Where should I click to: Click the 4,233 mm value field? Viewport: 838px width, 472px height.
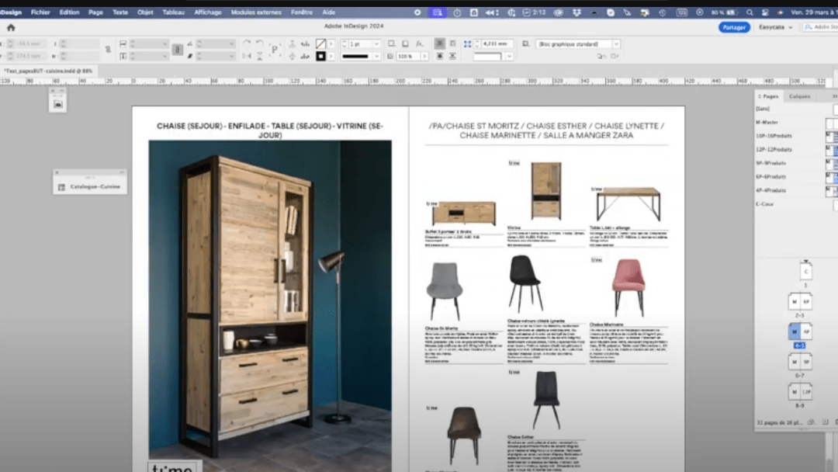tap(497, 43)
